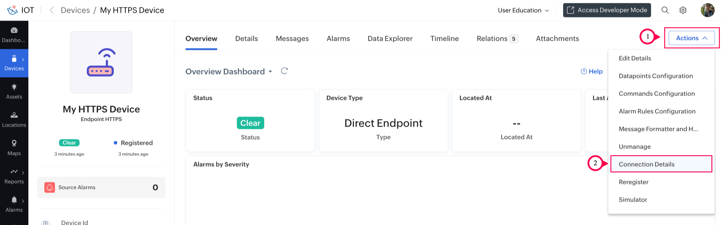Go to Assets in the sidebar
Viewport: 725px width, 225px height.
pyautogui.click(x=14, y=91)
